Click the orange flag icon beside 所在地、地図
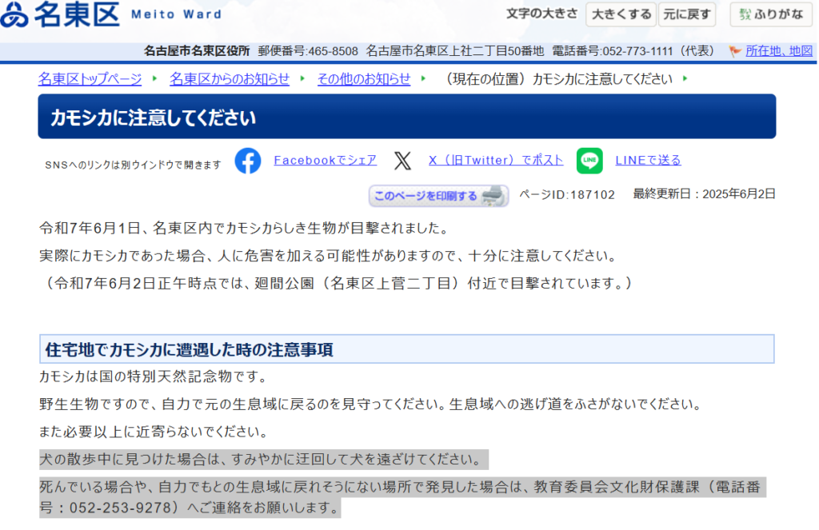Image resolution: width=819 pixels, height=530 pixels. click(735, 51)
